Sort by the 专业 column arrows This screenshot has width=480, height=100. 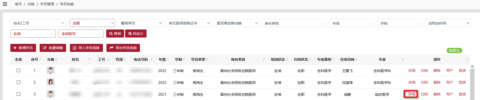coord(403,59)
